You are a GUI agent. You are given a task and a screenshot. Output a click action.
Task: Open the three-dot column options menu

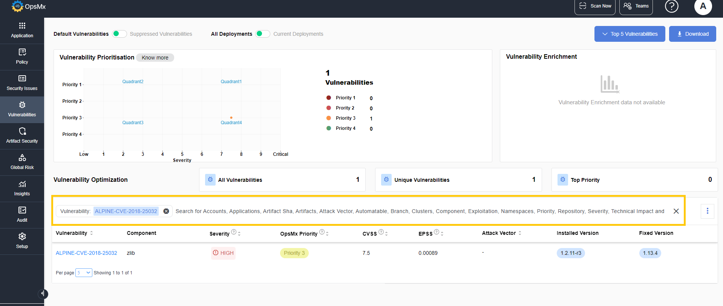(x=707, y=211)
